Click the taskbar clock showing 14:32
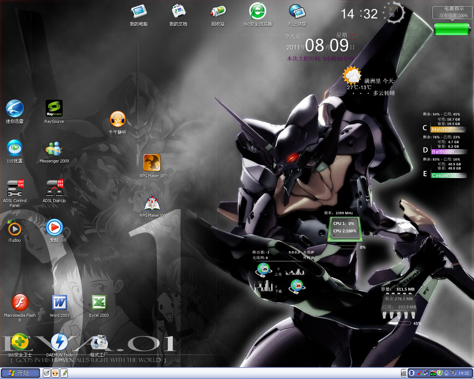The width and height of the screenshot is (474, 379). point(464,373)
